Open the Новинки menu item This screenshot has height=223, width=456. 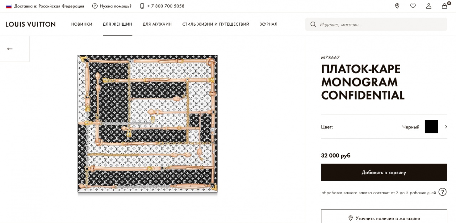point(82,24)
